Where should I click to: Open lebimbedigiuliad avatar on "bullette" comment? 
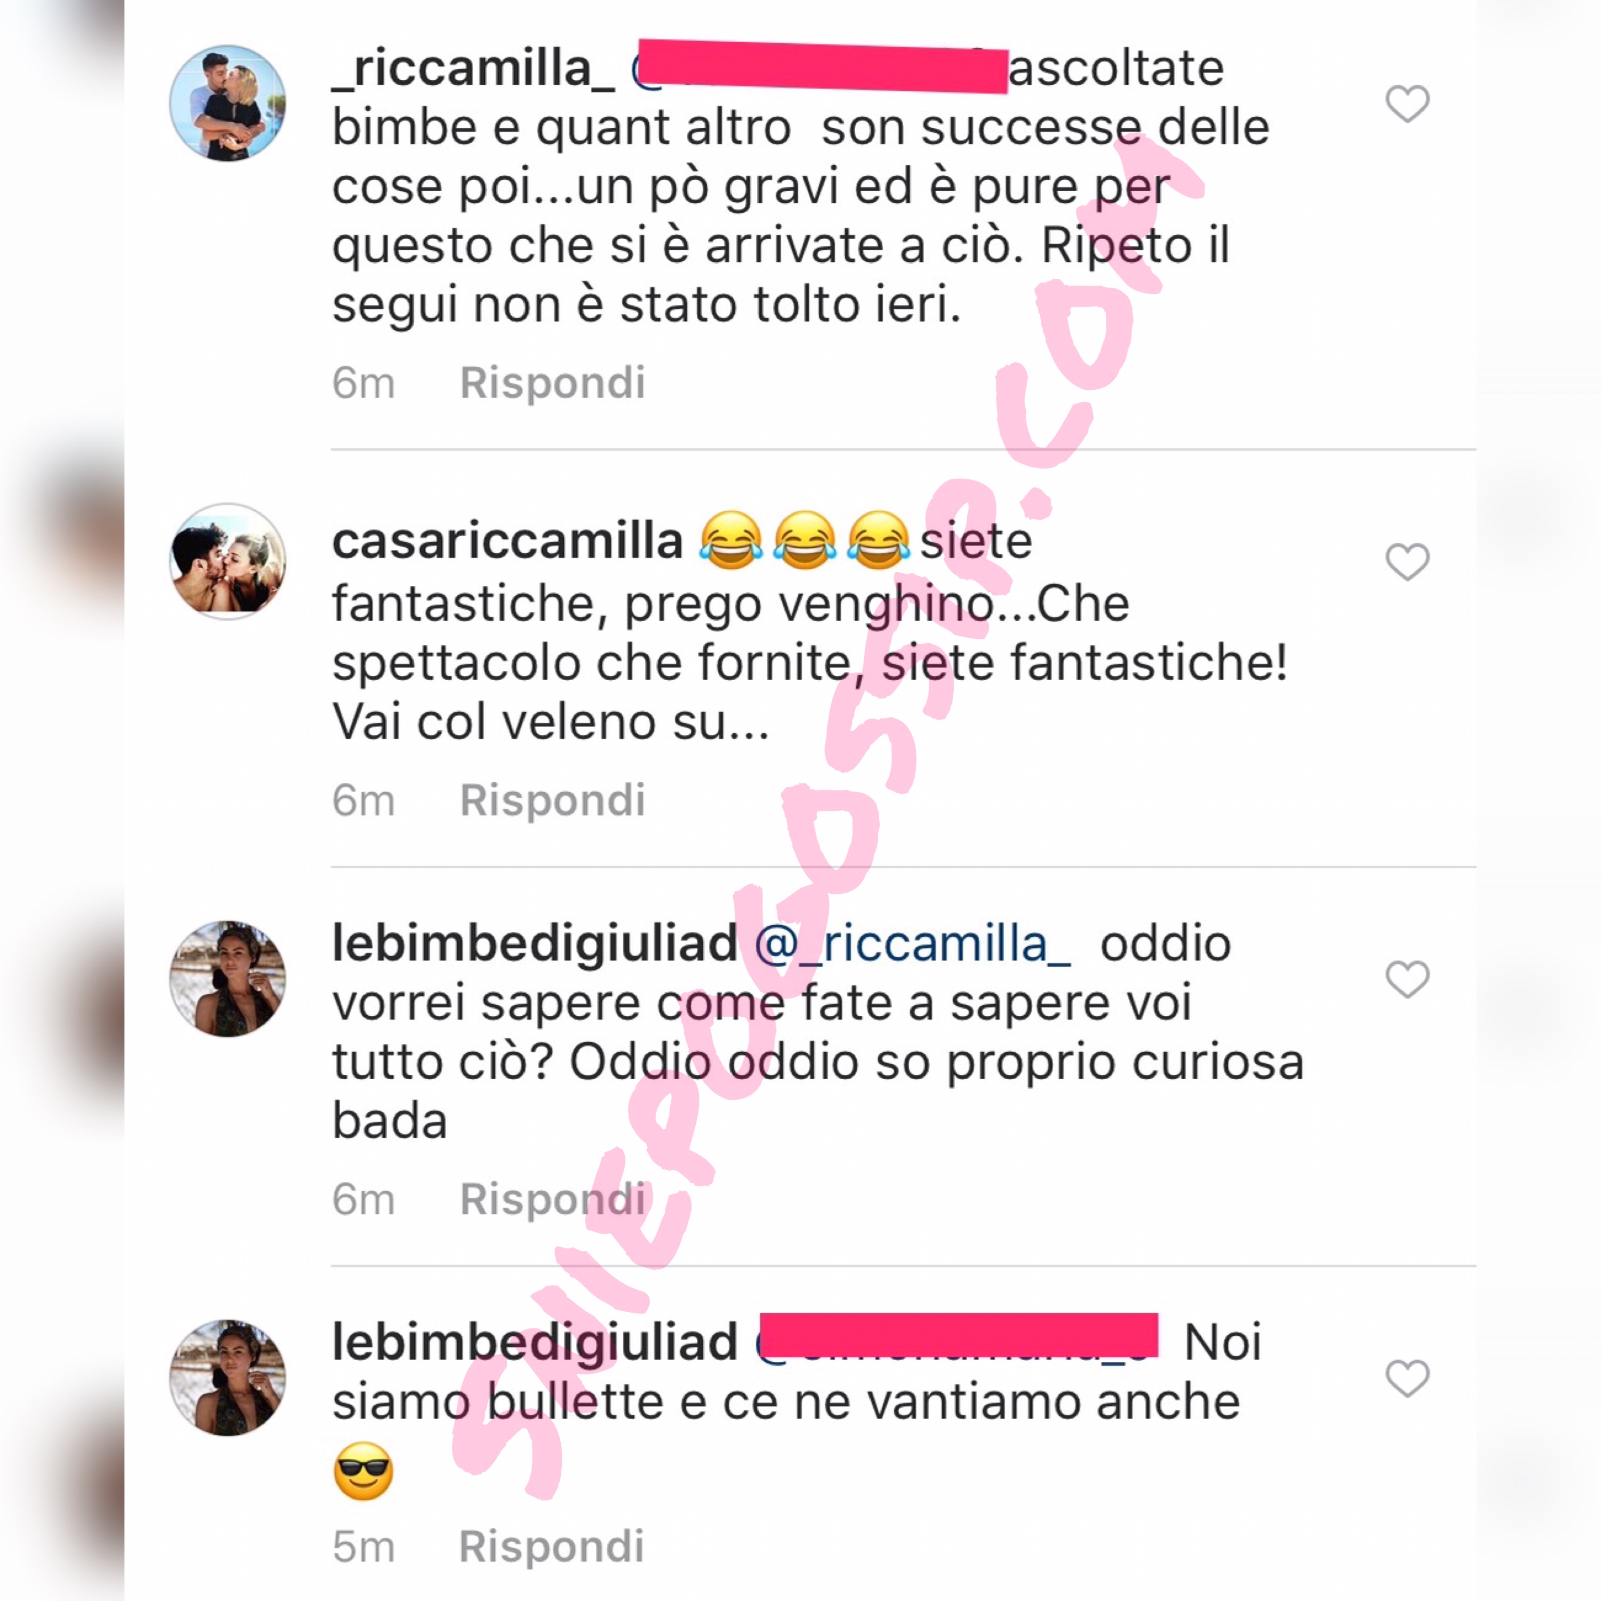point(228,1377)
